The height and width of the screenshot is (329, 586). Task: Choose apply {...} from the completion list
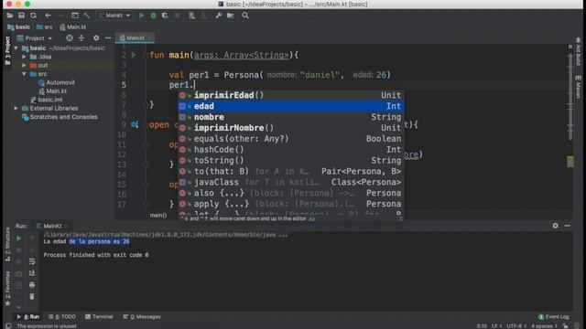pos(291,204)
